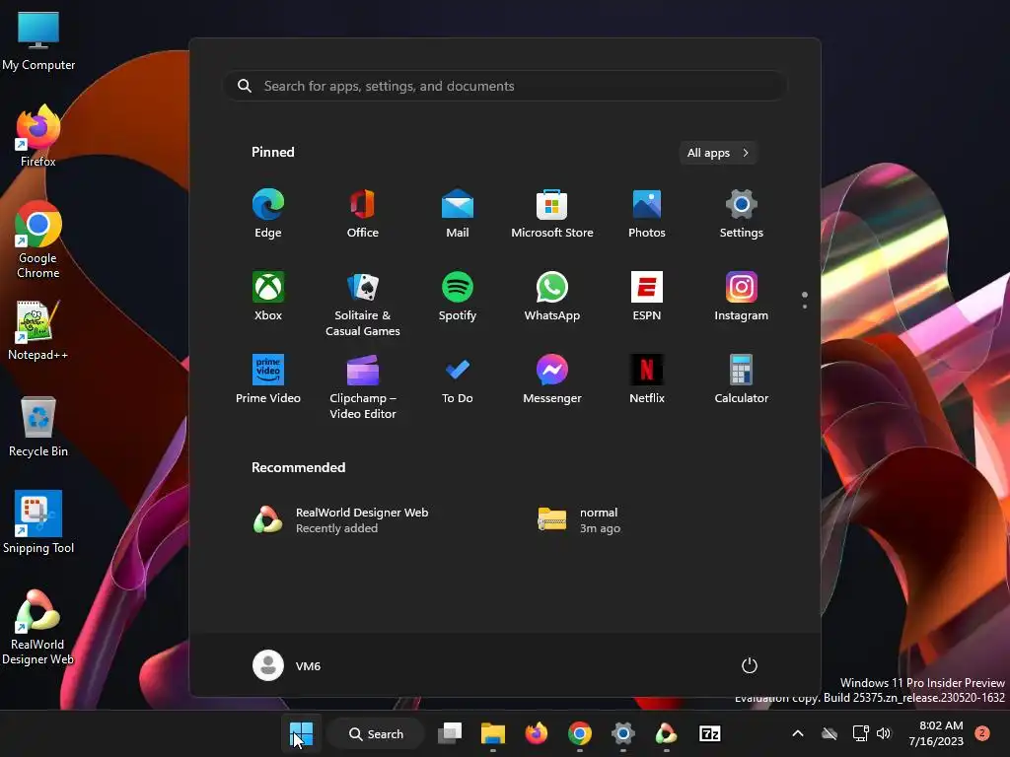Open the Mail app
Screen dimensions: 1010x757
[458, 214]
